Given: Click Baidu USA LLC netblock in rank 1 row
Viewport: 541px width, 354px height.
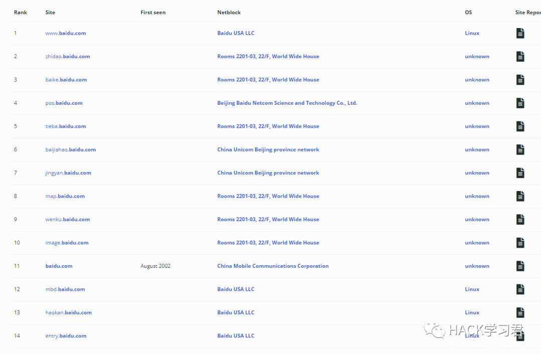Looking at the screenshot, I should coord(235,33).
